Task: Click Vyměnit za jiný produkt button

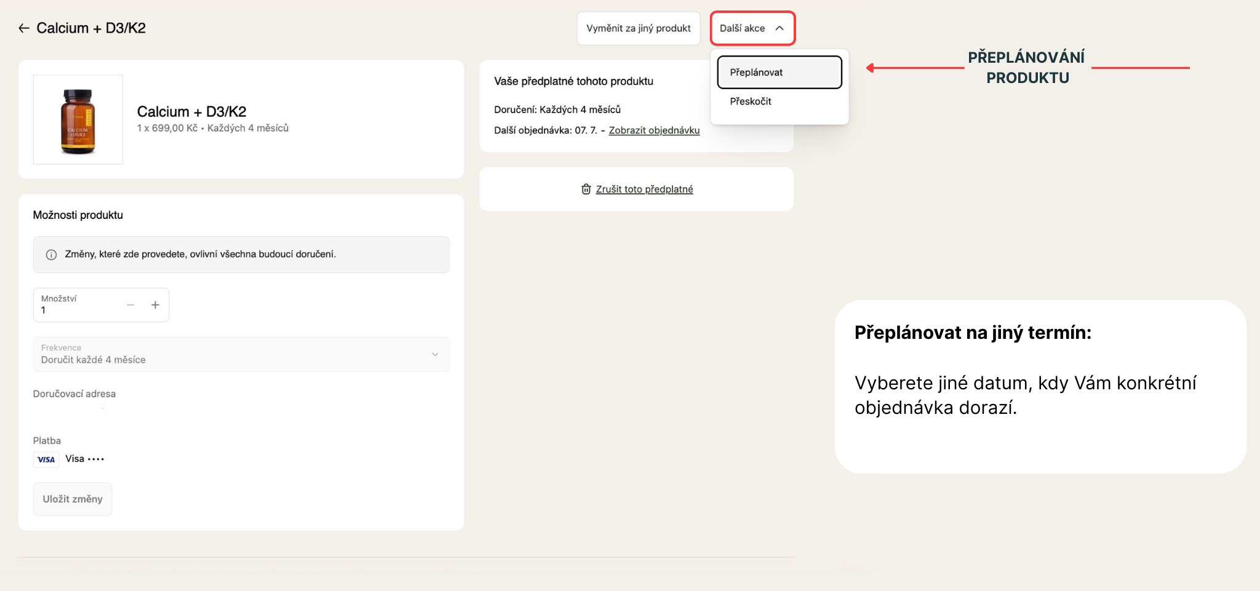Action: (638, 28)
